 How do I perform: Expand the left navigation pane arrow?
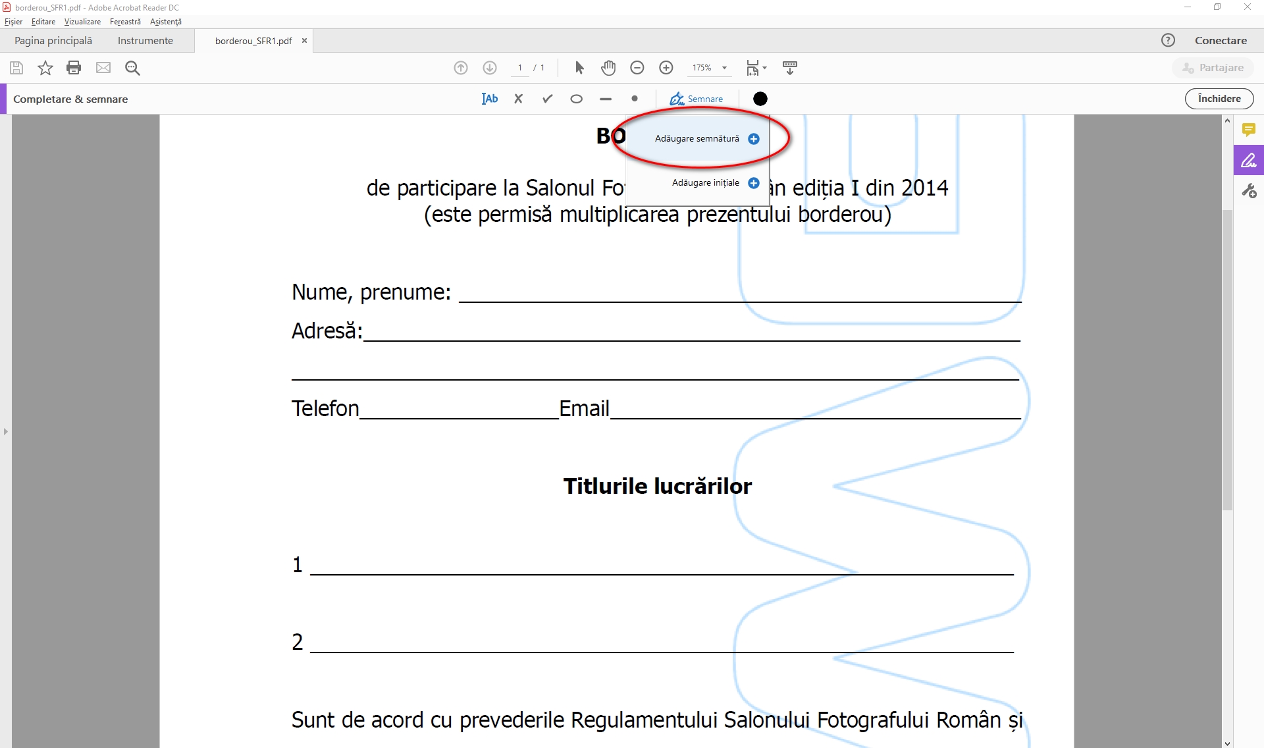click(6, 432)
